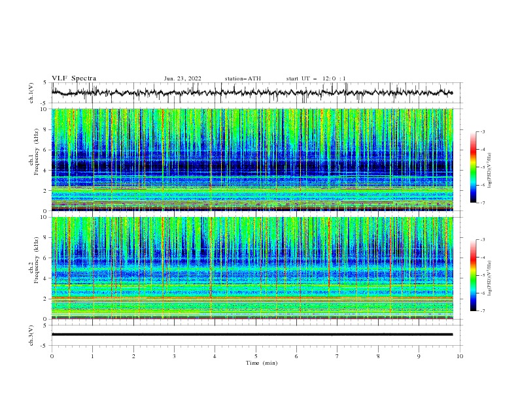Click the "4" tick on the time axis
The image size is (518, 400).
click(215, 356)
